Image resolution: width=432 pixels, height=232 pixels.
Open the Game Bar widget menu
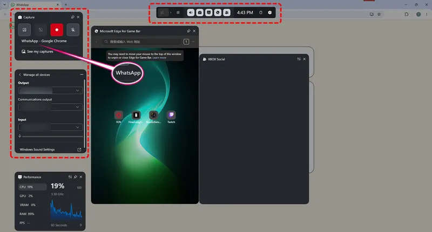178,12
